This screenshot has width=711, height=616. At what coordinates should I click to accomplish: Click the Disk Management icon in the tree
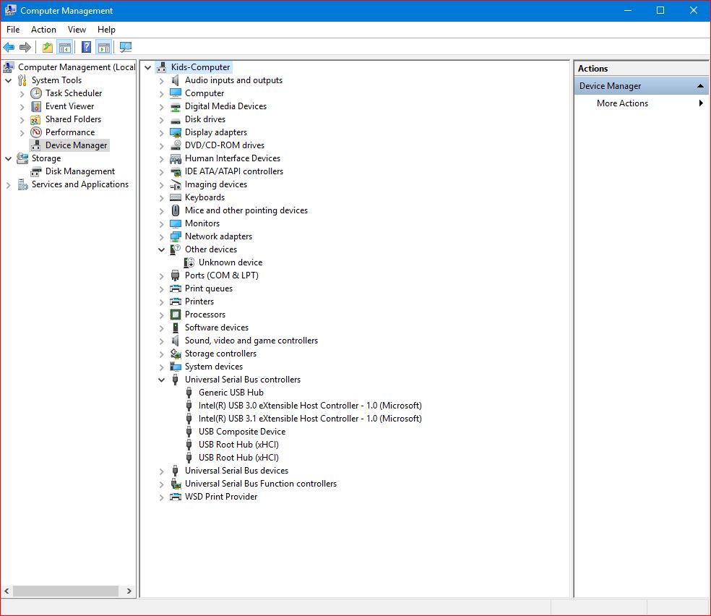click(x=36, y=171)
